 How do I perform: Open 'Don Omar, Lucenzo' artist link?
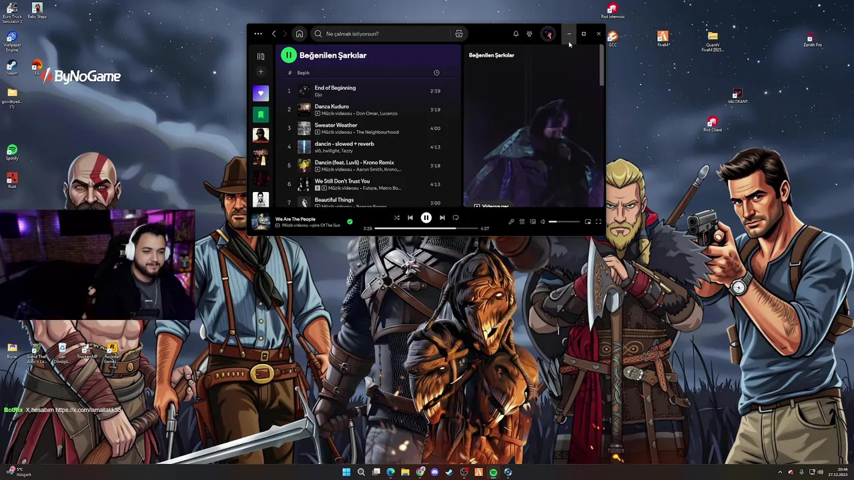pos(376,113)
